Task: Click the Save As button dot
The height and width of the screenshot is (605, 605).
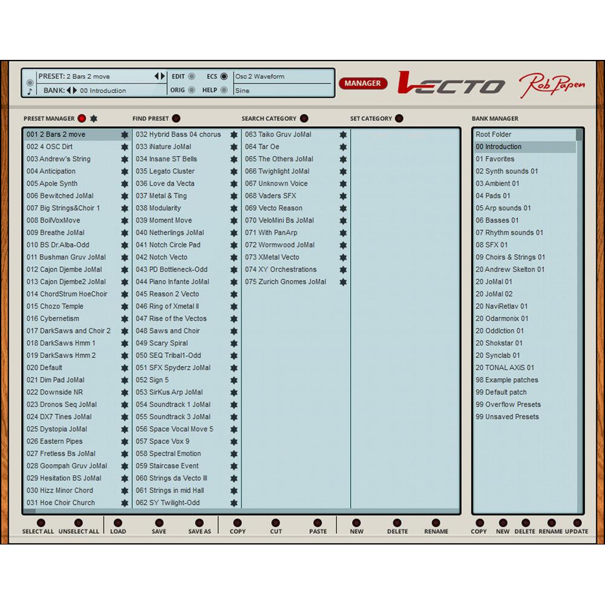Action: click(x=199, y=523)
